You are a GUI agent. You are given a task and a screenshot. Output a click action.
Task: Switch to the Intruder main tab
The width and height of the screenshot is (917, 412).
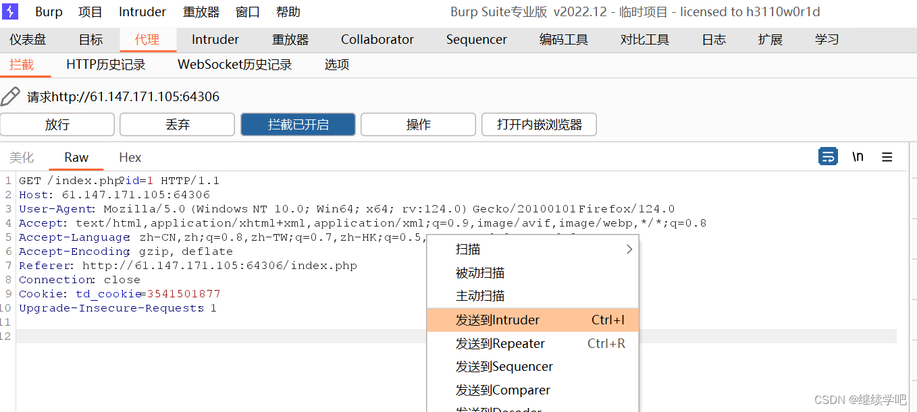click(x=215, y=40)
